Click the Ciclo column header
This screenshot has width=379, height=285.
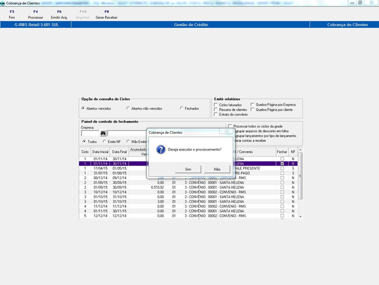coord(85,152)
